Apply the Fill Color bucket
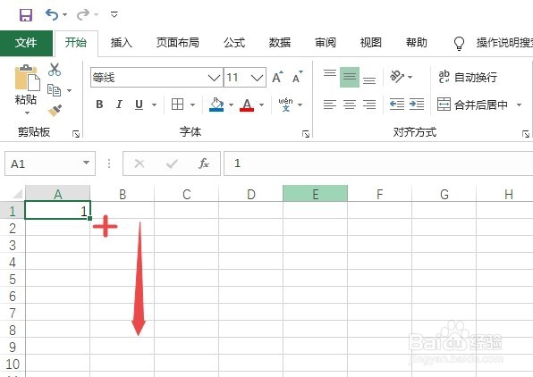 click(x=216, y=105)
